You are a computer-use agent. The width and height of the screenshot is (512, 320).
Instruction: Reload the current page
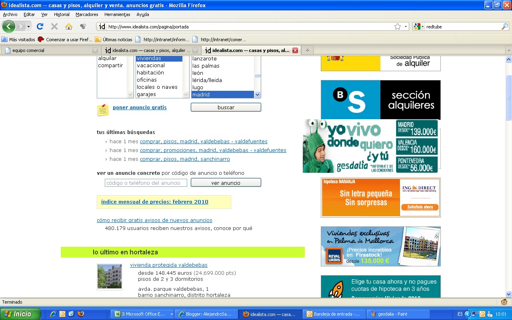[40, 26]
